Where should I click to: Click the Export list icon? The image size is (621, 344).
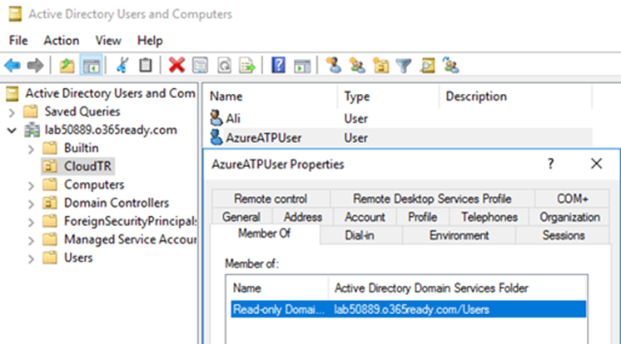247,66
